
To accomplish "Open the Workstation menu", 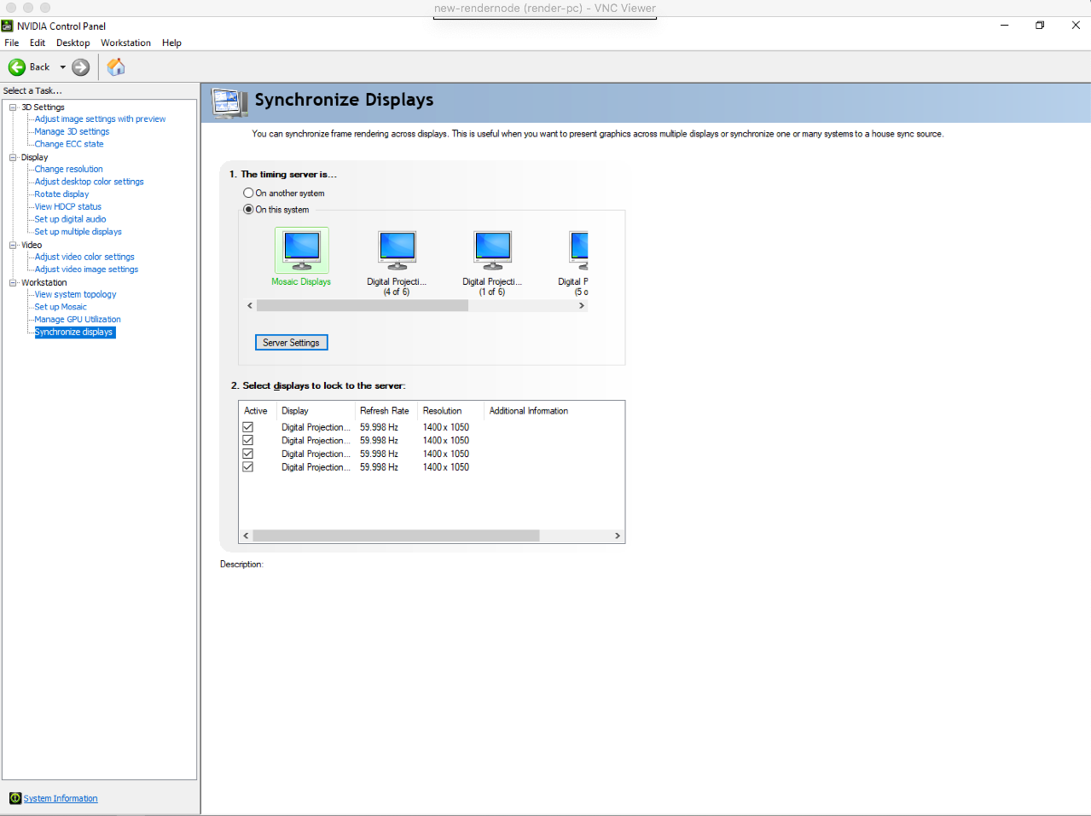I will (125, 43).
